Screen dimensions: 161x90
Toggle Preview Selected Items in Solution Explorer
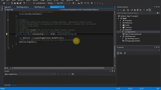click(x=150, y=10)
